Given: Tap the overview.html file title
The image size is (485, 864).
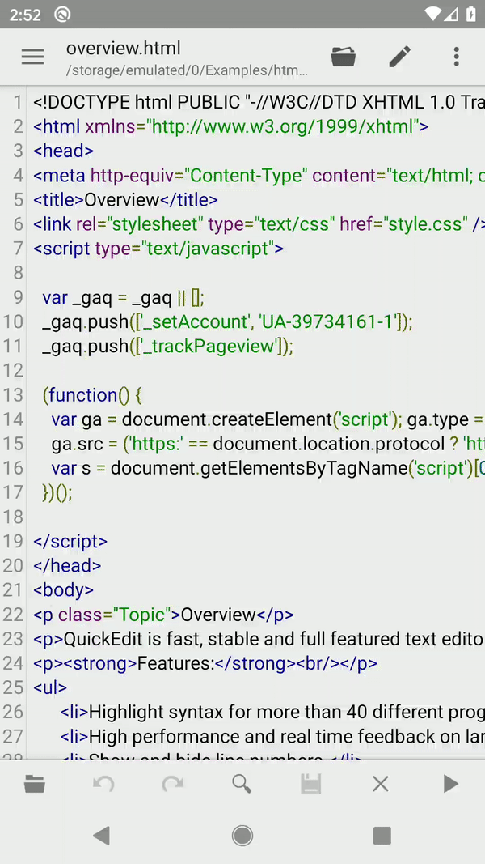Looking at the screenshot, I should pos(123,49).
